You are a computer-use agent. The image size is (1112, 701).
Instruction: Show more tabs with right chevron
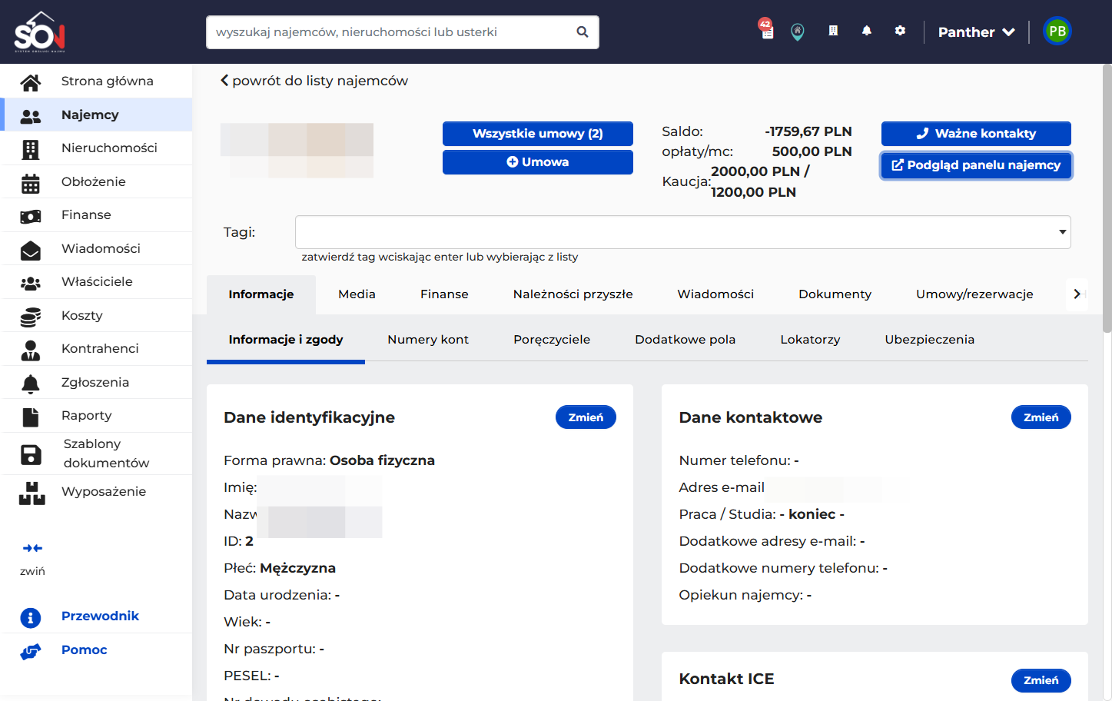coord(1077,294)
